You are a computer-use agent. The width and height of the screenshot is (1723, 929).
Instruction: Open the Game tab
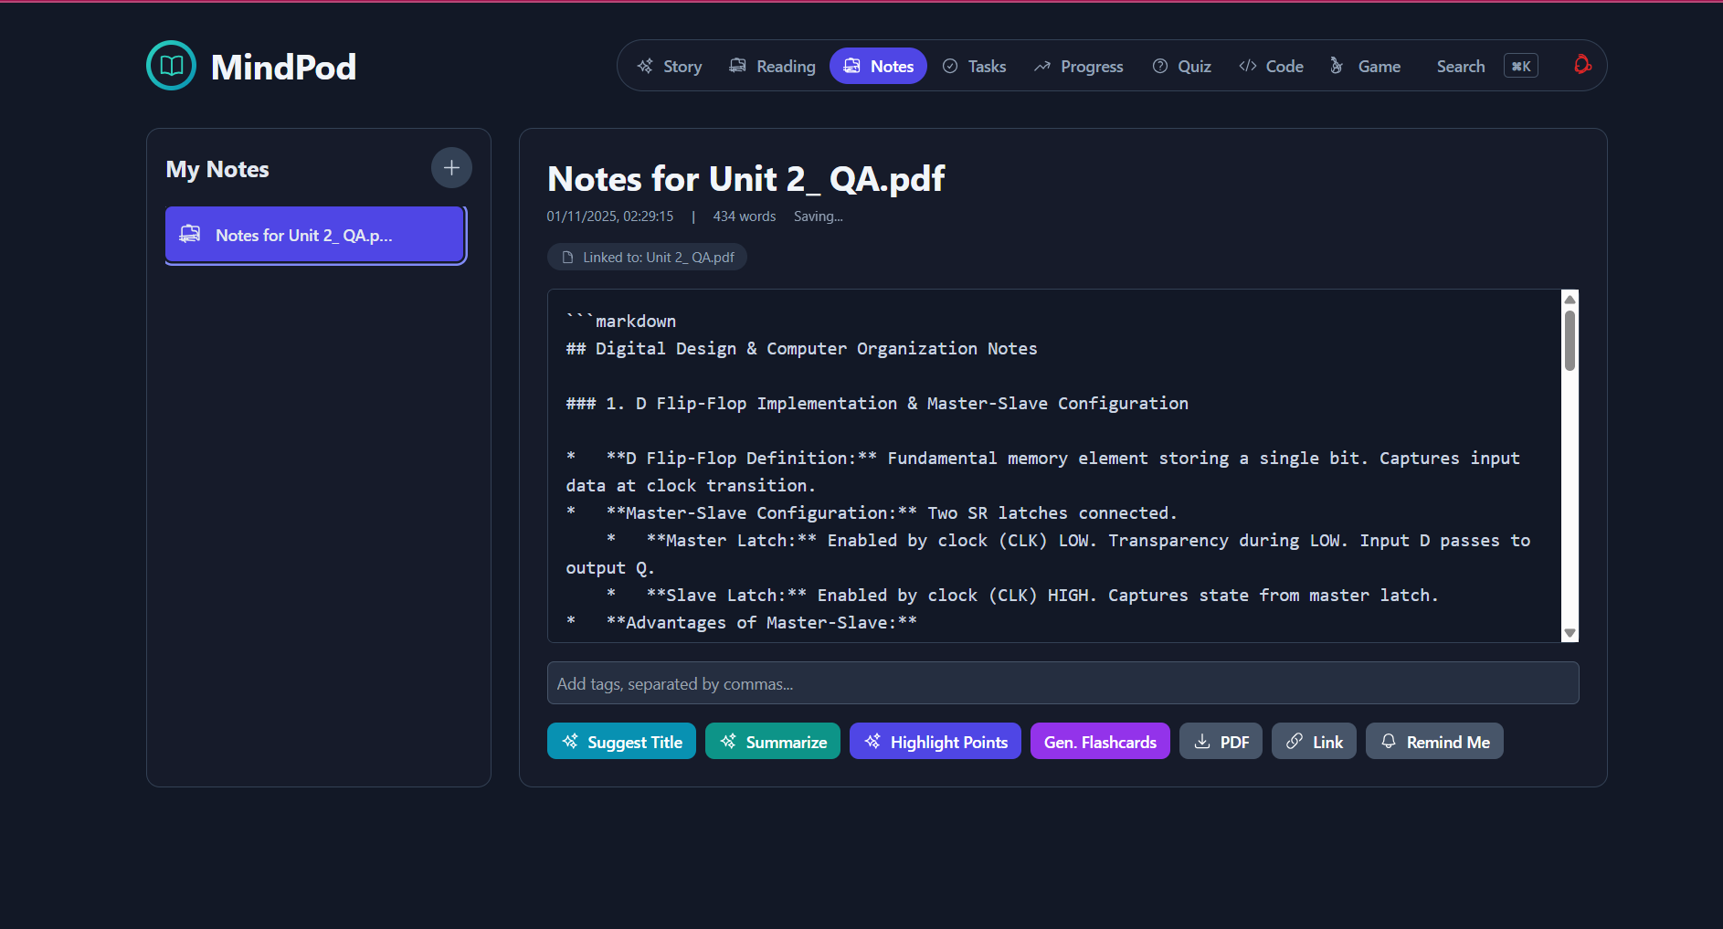pyautogui.click(x=1365, y=66)
